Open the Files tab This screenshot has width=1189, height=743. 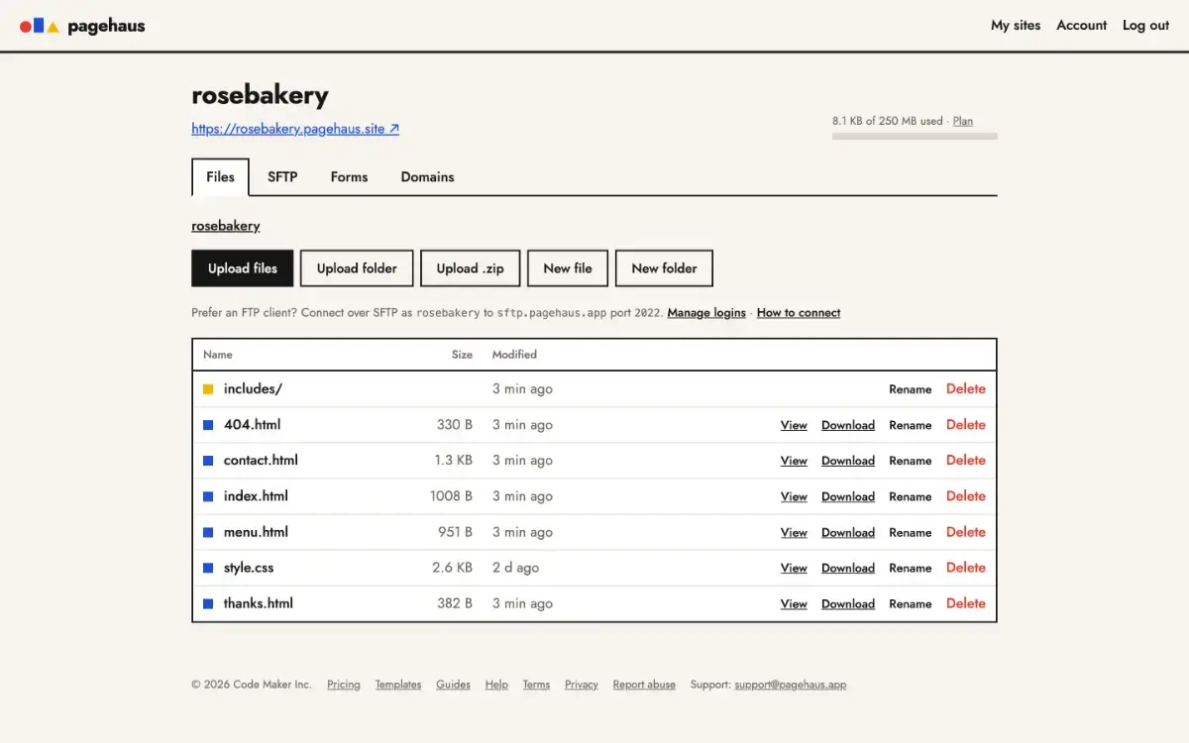tap(220, 177)
